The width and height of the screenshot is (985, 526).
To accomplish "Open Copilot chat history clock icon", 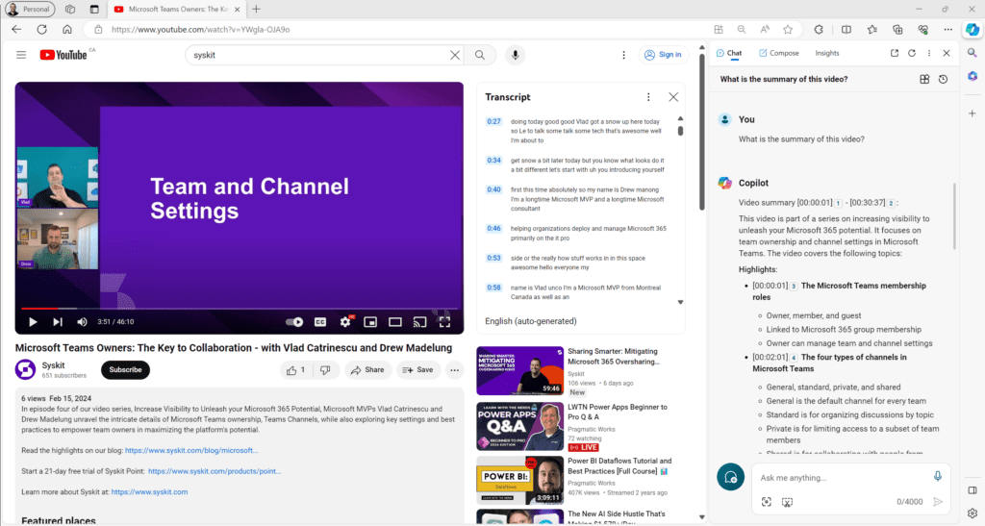I will [x=943, y=79].
